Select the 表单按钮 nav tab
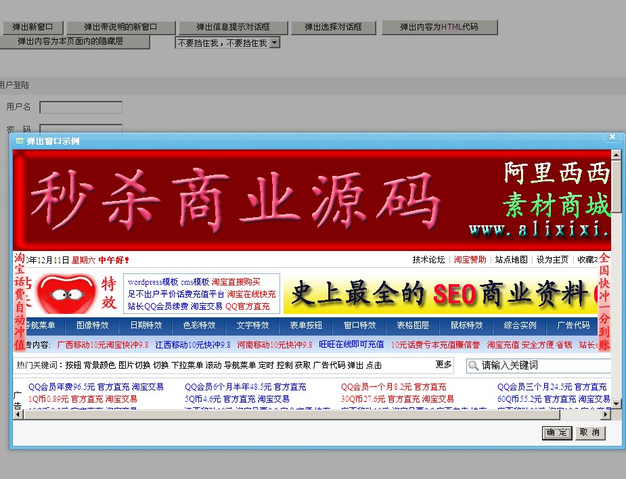The height and width of the screenshot is (479, 626). (x=306, y=325)
